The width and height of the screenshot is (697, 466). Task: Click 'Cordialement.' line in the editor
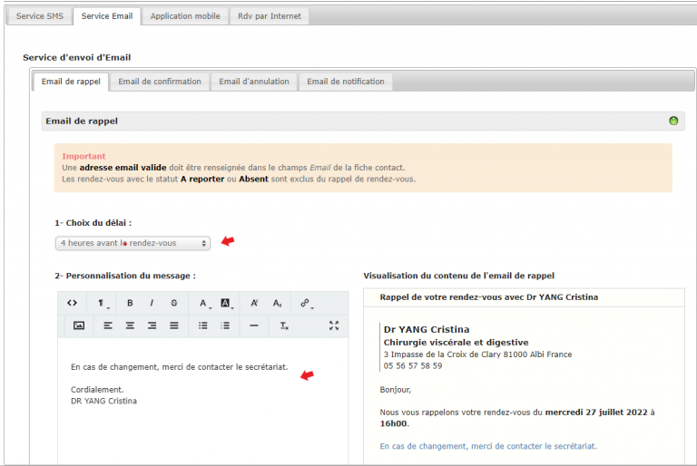click(x=97, y=390)
